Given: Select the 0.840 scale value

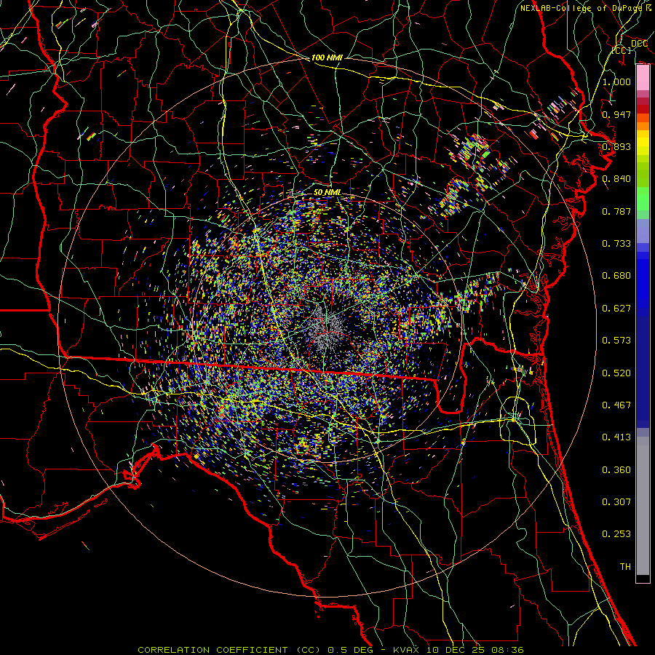Looking at the screenshot, I should (x=616, y=179).
